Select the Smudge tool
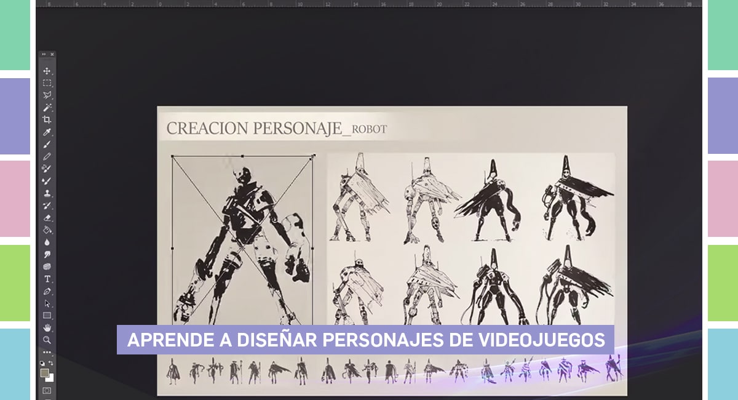Viewport: 738px width, 400px height. pos(47,254)
